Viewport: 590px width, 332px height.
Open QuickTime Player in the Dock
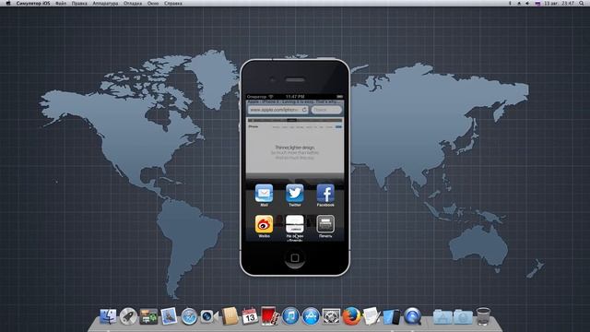(412, 316)
